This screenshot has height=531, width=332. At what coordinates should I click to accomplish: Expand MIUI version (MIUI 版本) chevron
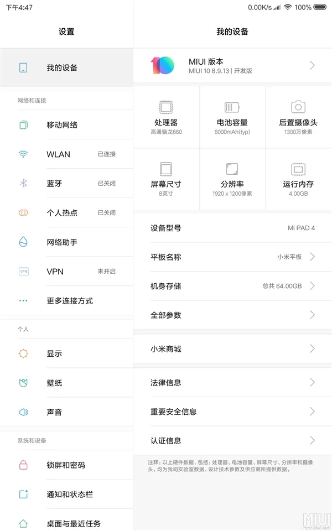point(312,65)
